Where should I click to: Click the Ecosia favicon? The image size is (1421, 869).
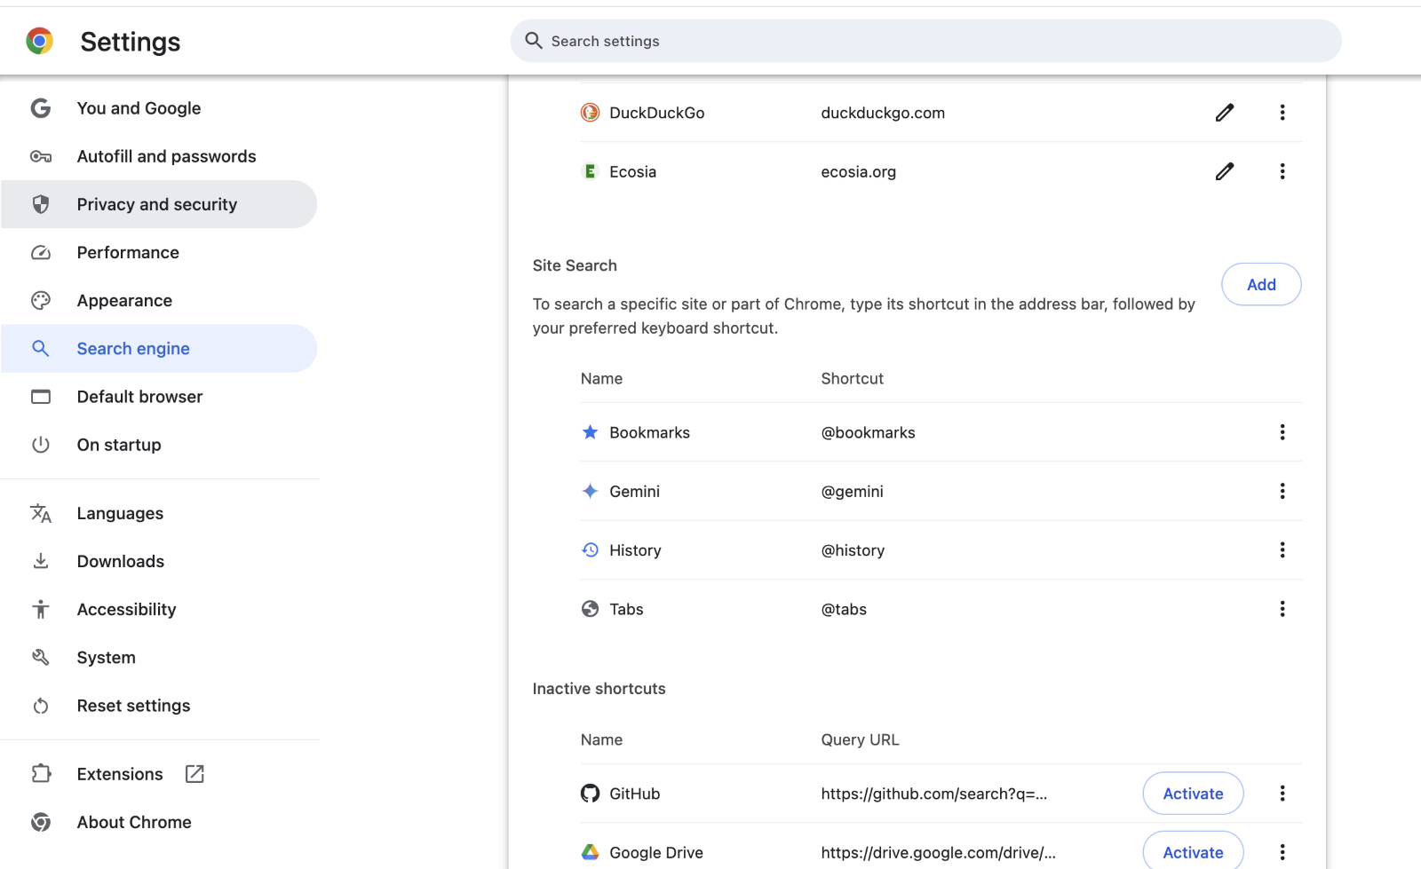pyautogui.click(x=590, y=171)
